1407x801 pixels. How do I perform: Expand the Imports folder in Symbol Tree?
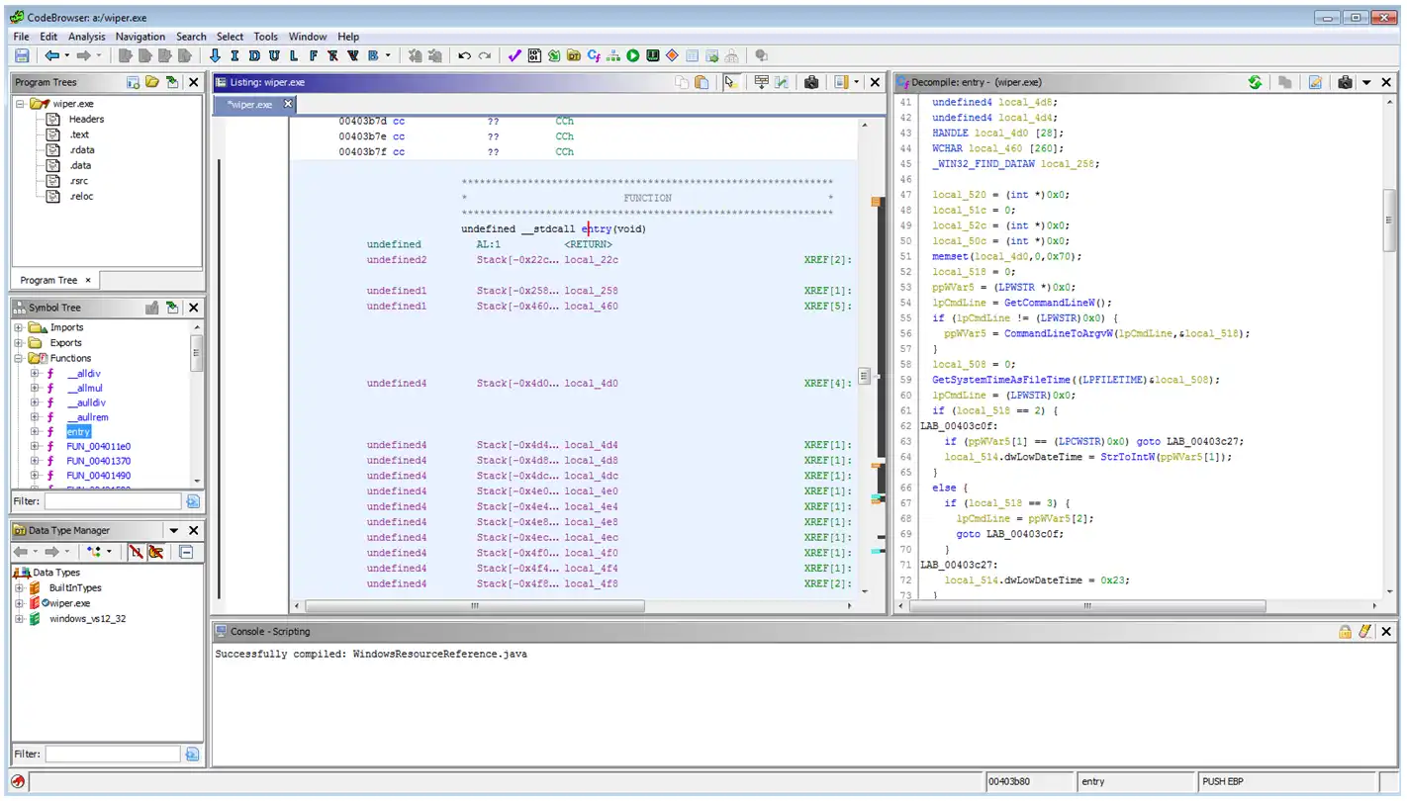coord(19,327)
